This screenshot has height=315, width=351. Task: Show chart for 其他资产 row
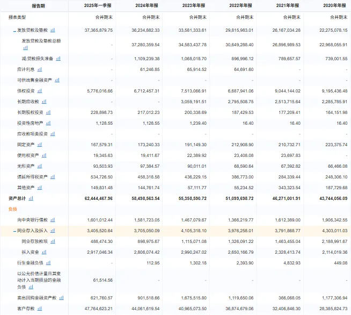click(x=40, y=188)
